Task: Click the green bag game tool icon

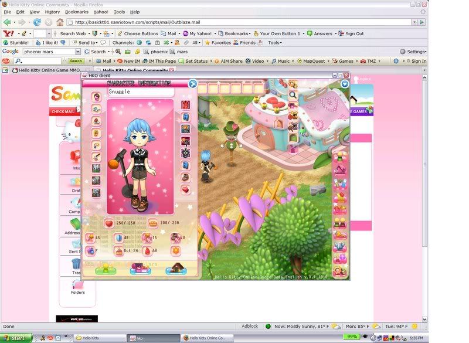Action: (x=293, y=138)
